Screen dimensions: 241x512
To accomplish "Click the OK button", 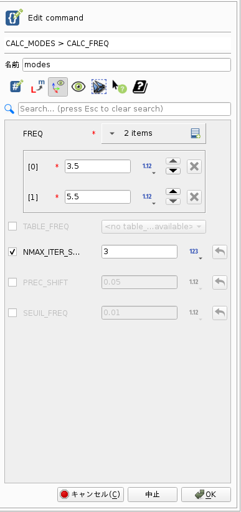I will [x=206, y=495].
